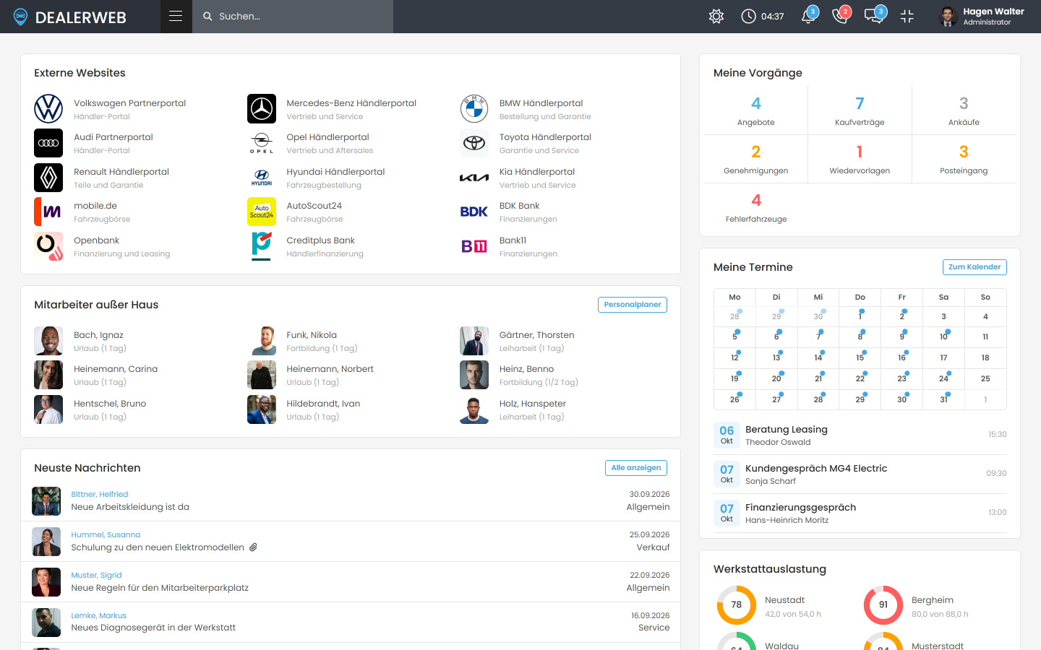Click the search field Suchen...
Screen dimensions: 1041x650
point(293,16)
